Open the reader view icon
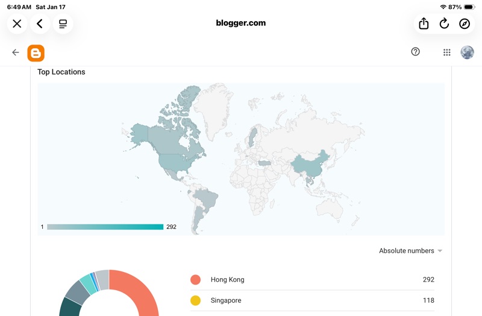The height and width of the screenshot is (316, 482). tap(63, 23)
